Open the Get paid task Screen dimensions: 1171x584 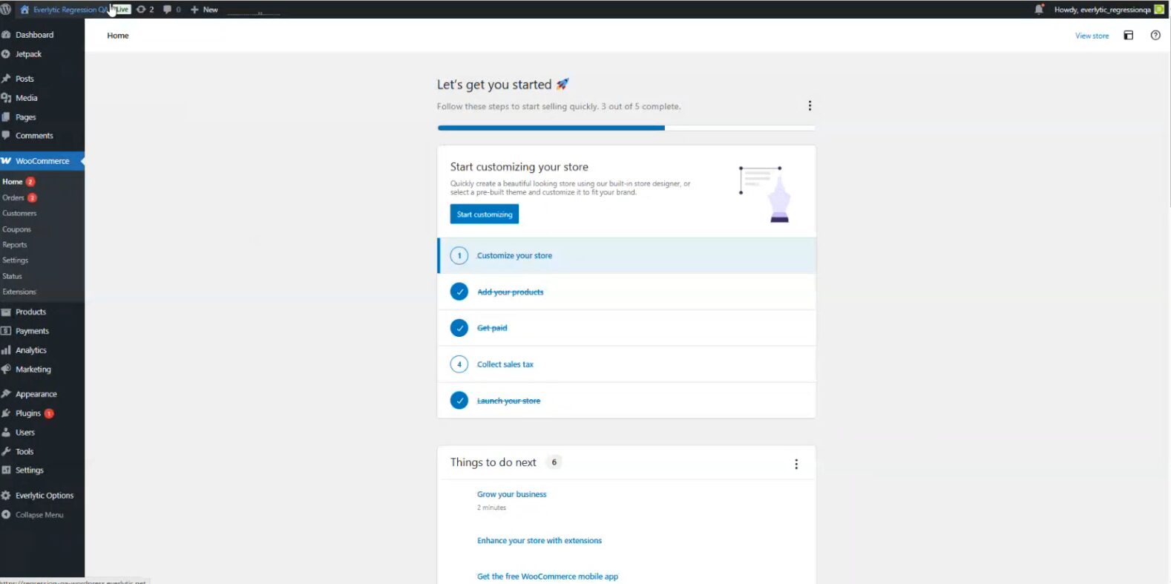(627, 328)
